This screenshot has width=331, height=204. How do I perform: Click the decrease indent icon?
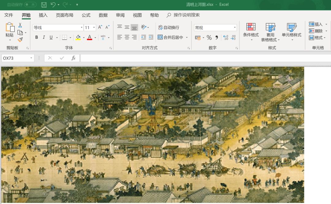tap(143, 37)
